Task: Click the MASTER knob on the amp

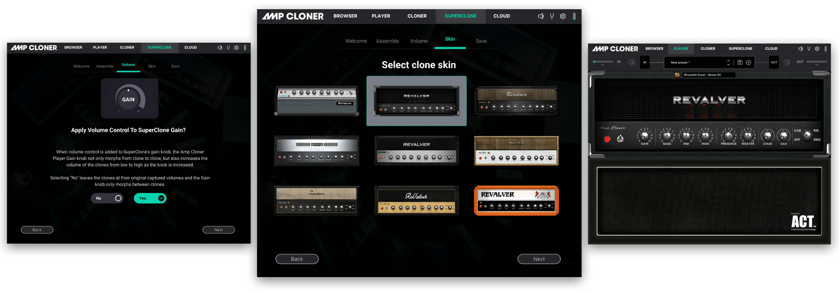Action: point(748,136)
